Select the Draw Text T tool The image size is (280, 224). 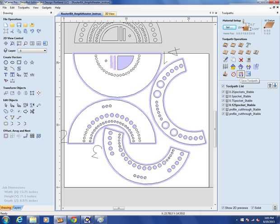coord(6,75)
